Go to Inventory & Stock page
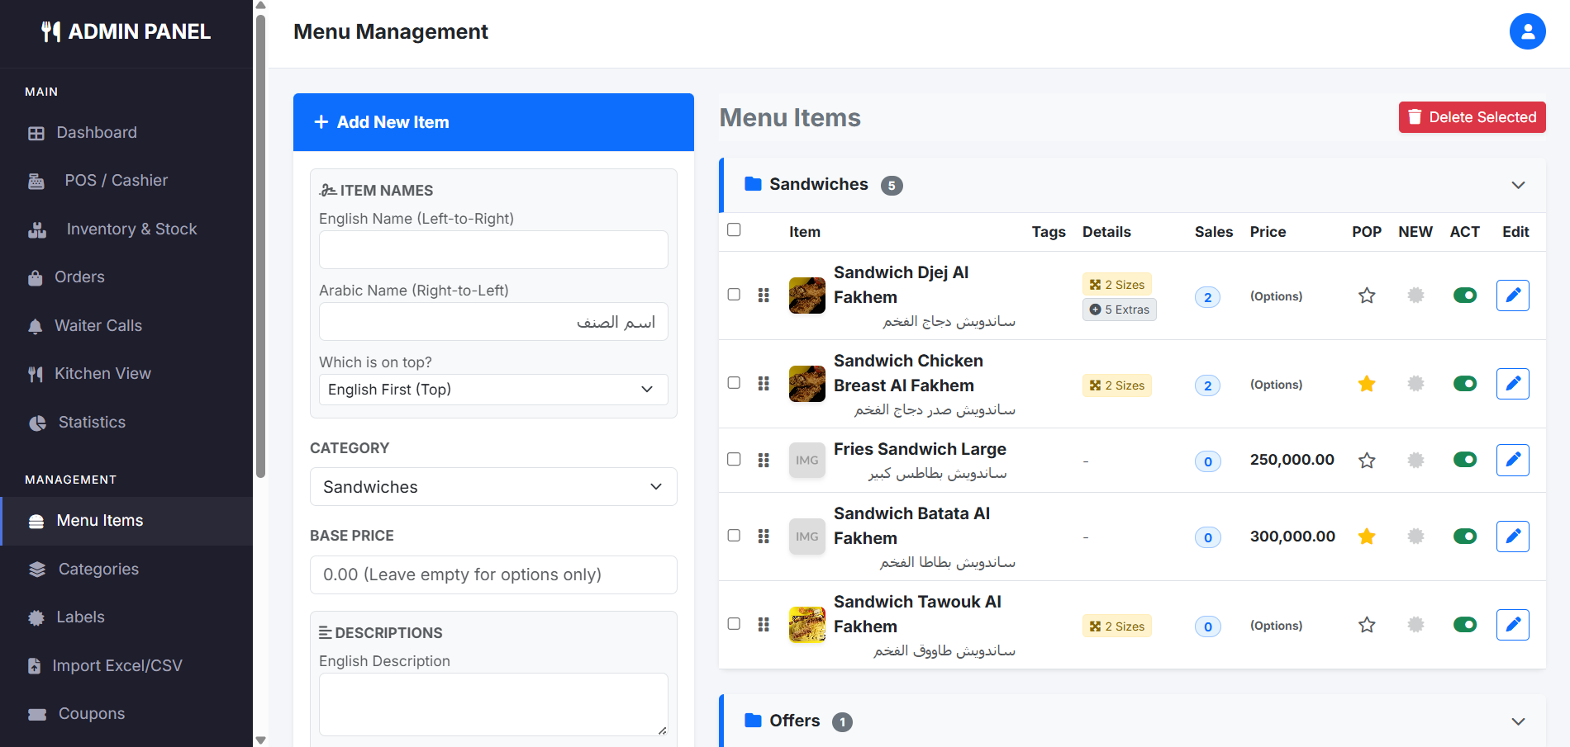The image size is (1570, 747). pos(131,229)
